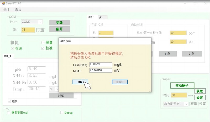Click 获取 button beside 非自动开启 dropdown
210x122 pixels.
194,104
